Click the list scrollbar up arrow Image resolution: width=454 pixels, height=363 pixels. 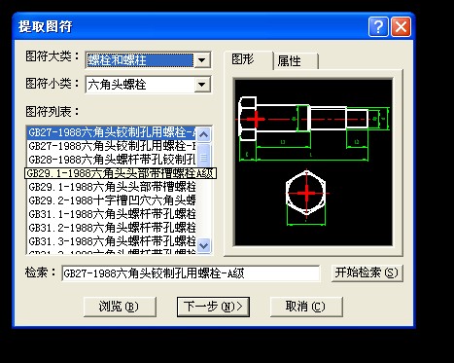pyautogui.click(x=204, y=134)
